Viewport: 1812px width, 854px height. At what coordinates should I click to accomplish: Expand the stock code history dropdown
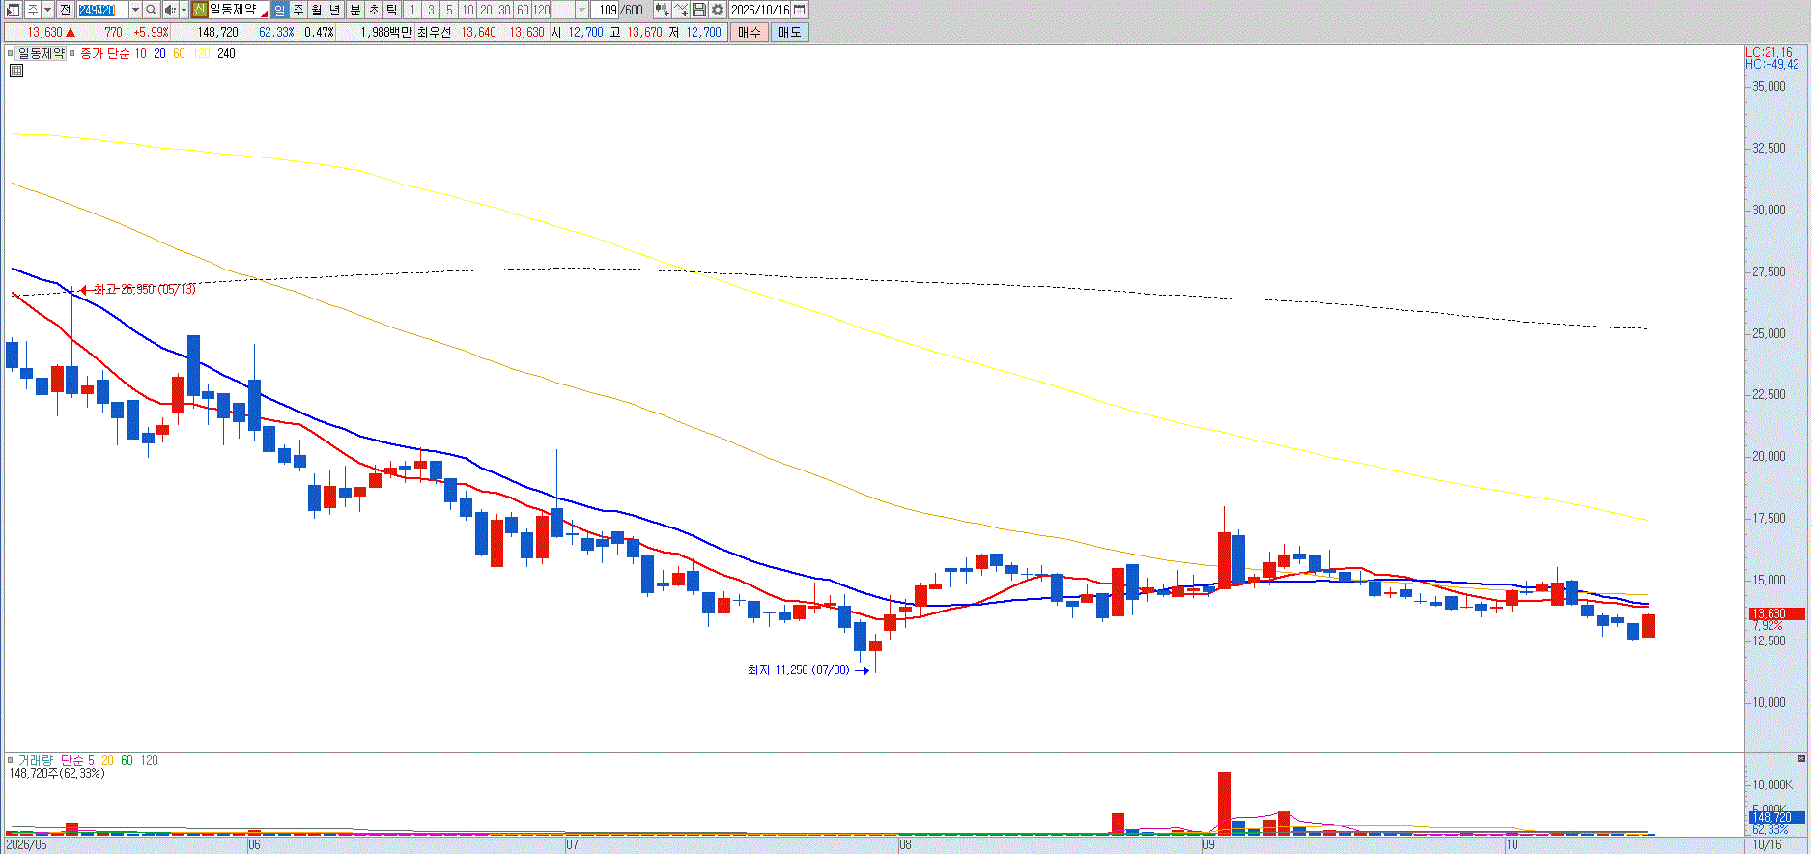[x=135, y=10]
